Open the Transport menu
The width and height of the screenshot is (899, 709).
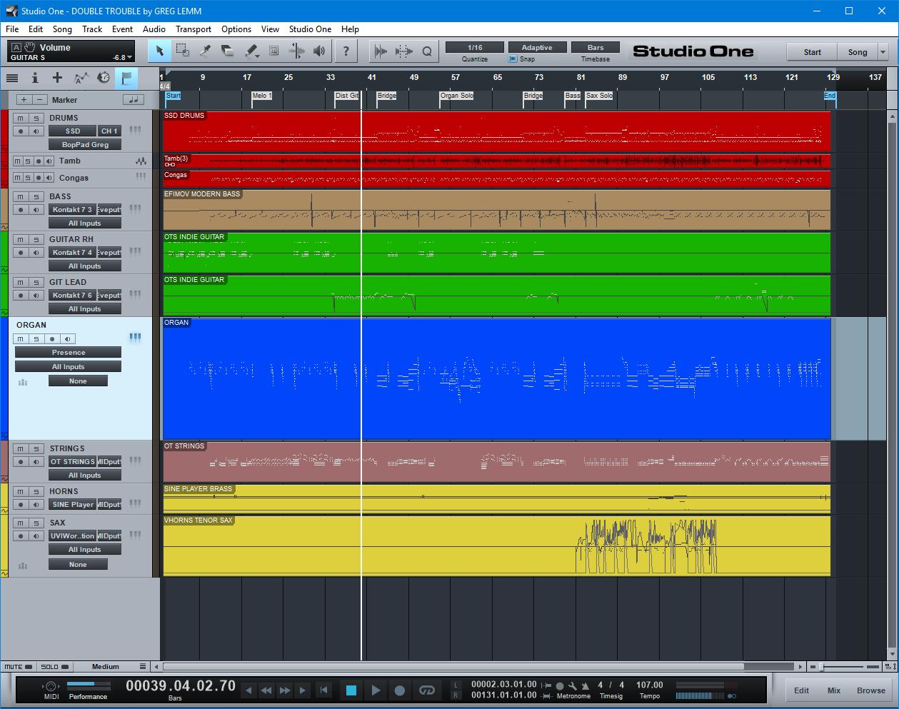coord(194,29)
